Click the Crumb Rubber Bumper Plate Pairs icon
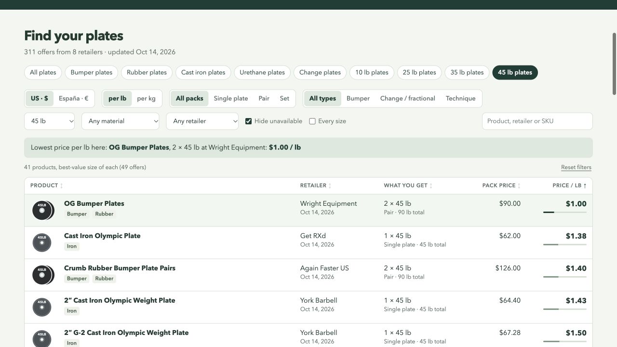The width and height of the screenshot is (617, 347). 43,275
